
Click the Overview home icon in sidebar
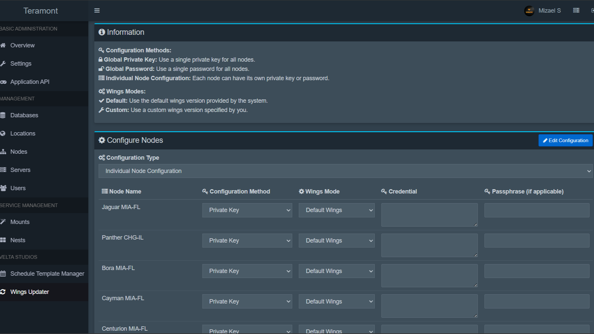[3, 45]
